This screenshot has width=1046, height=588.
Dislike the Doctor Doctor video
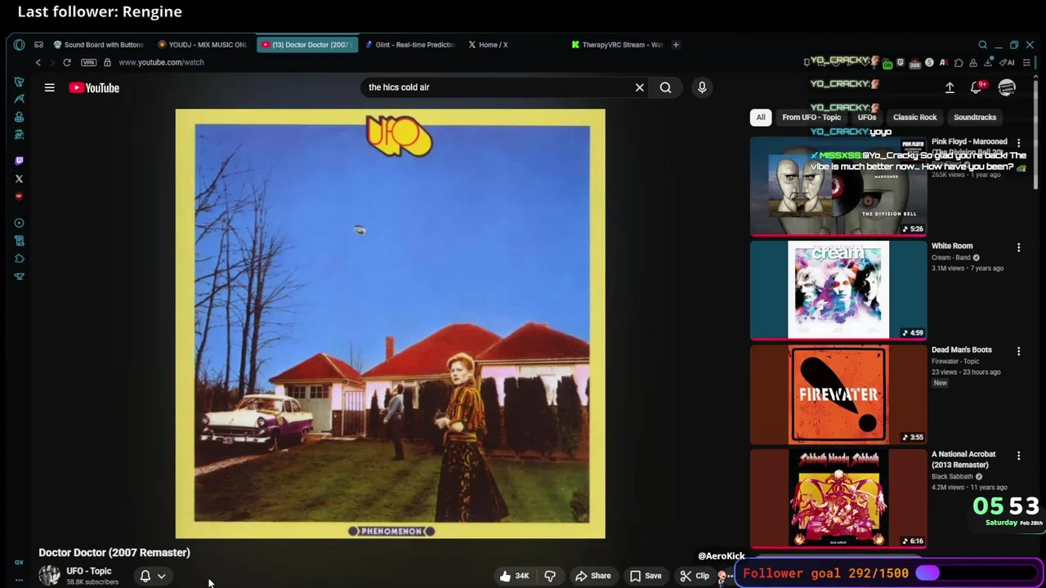(550, 576)
